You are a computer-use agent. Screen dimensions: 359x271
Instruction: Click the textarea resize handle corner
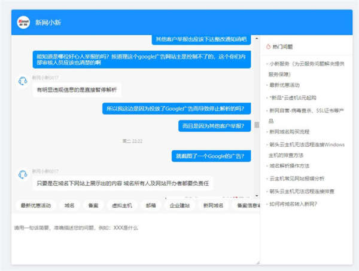pos(258,261)
